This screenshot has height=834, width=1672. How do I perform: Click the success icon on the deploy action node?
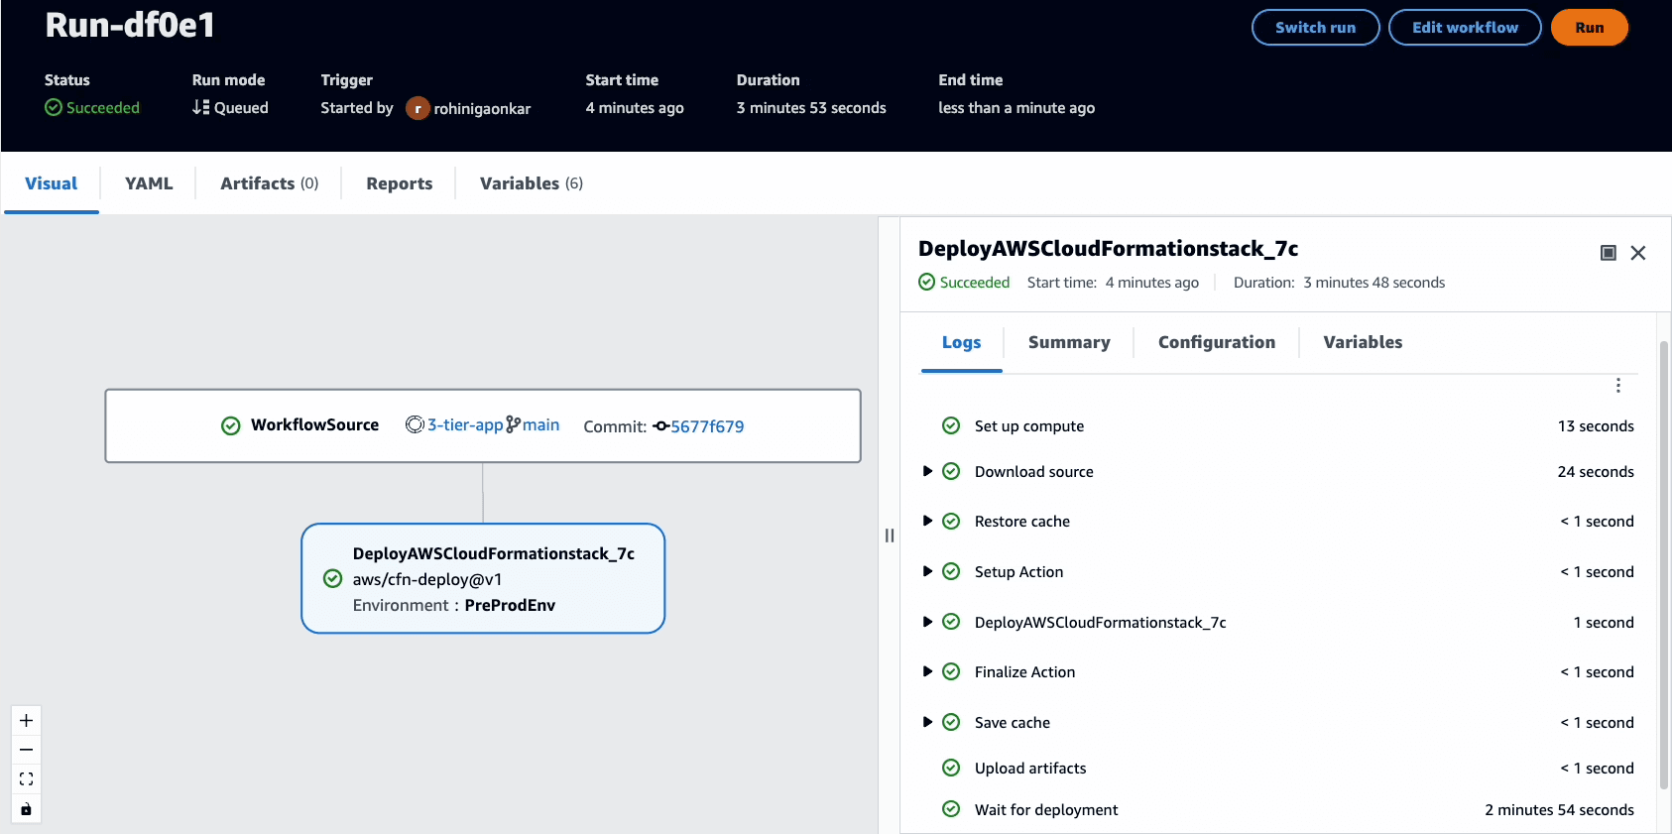pyautogui.click(x=333, y=578)
